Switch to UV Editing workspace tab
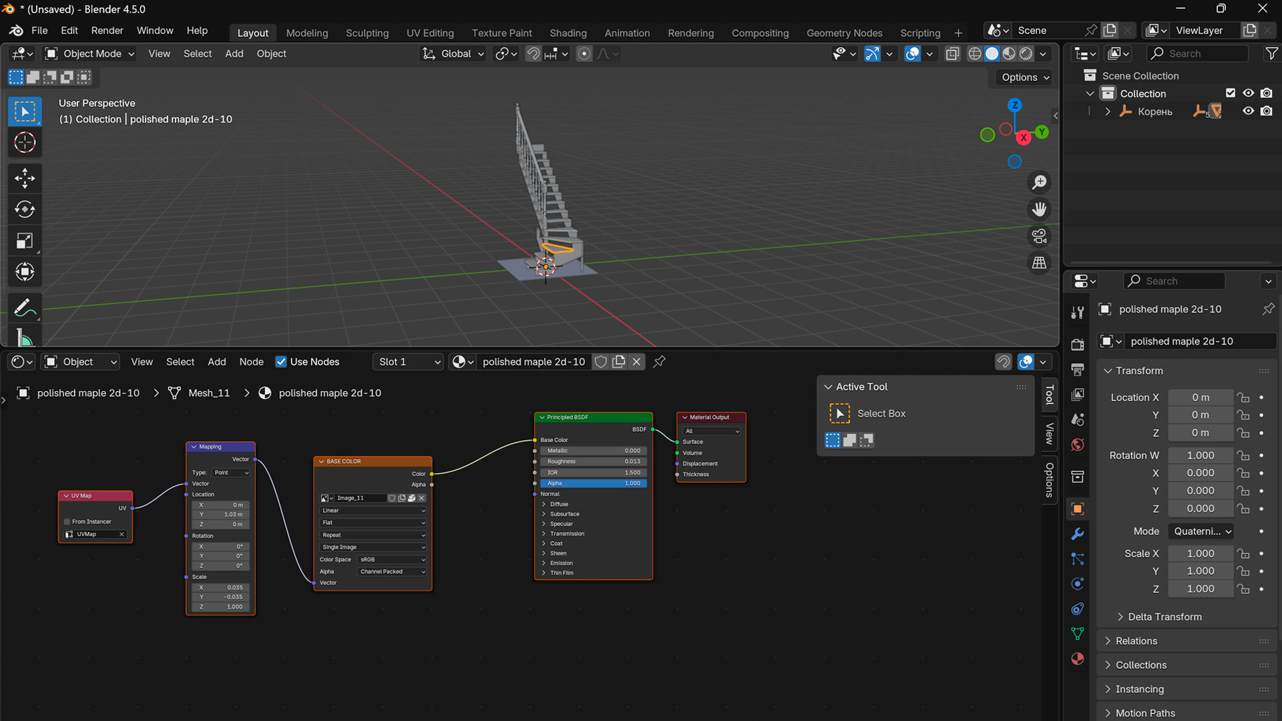 430,33
